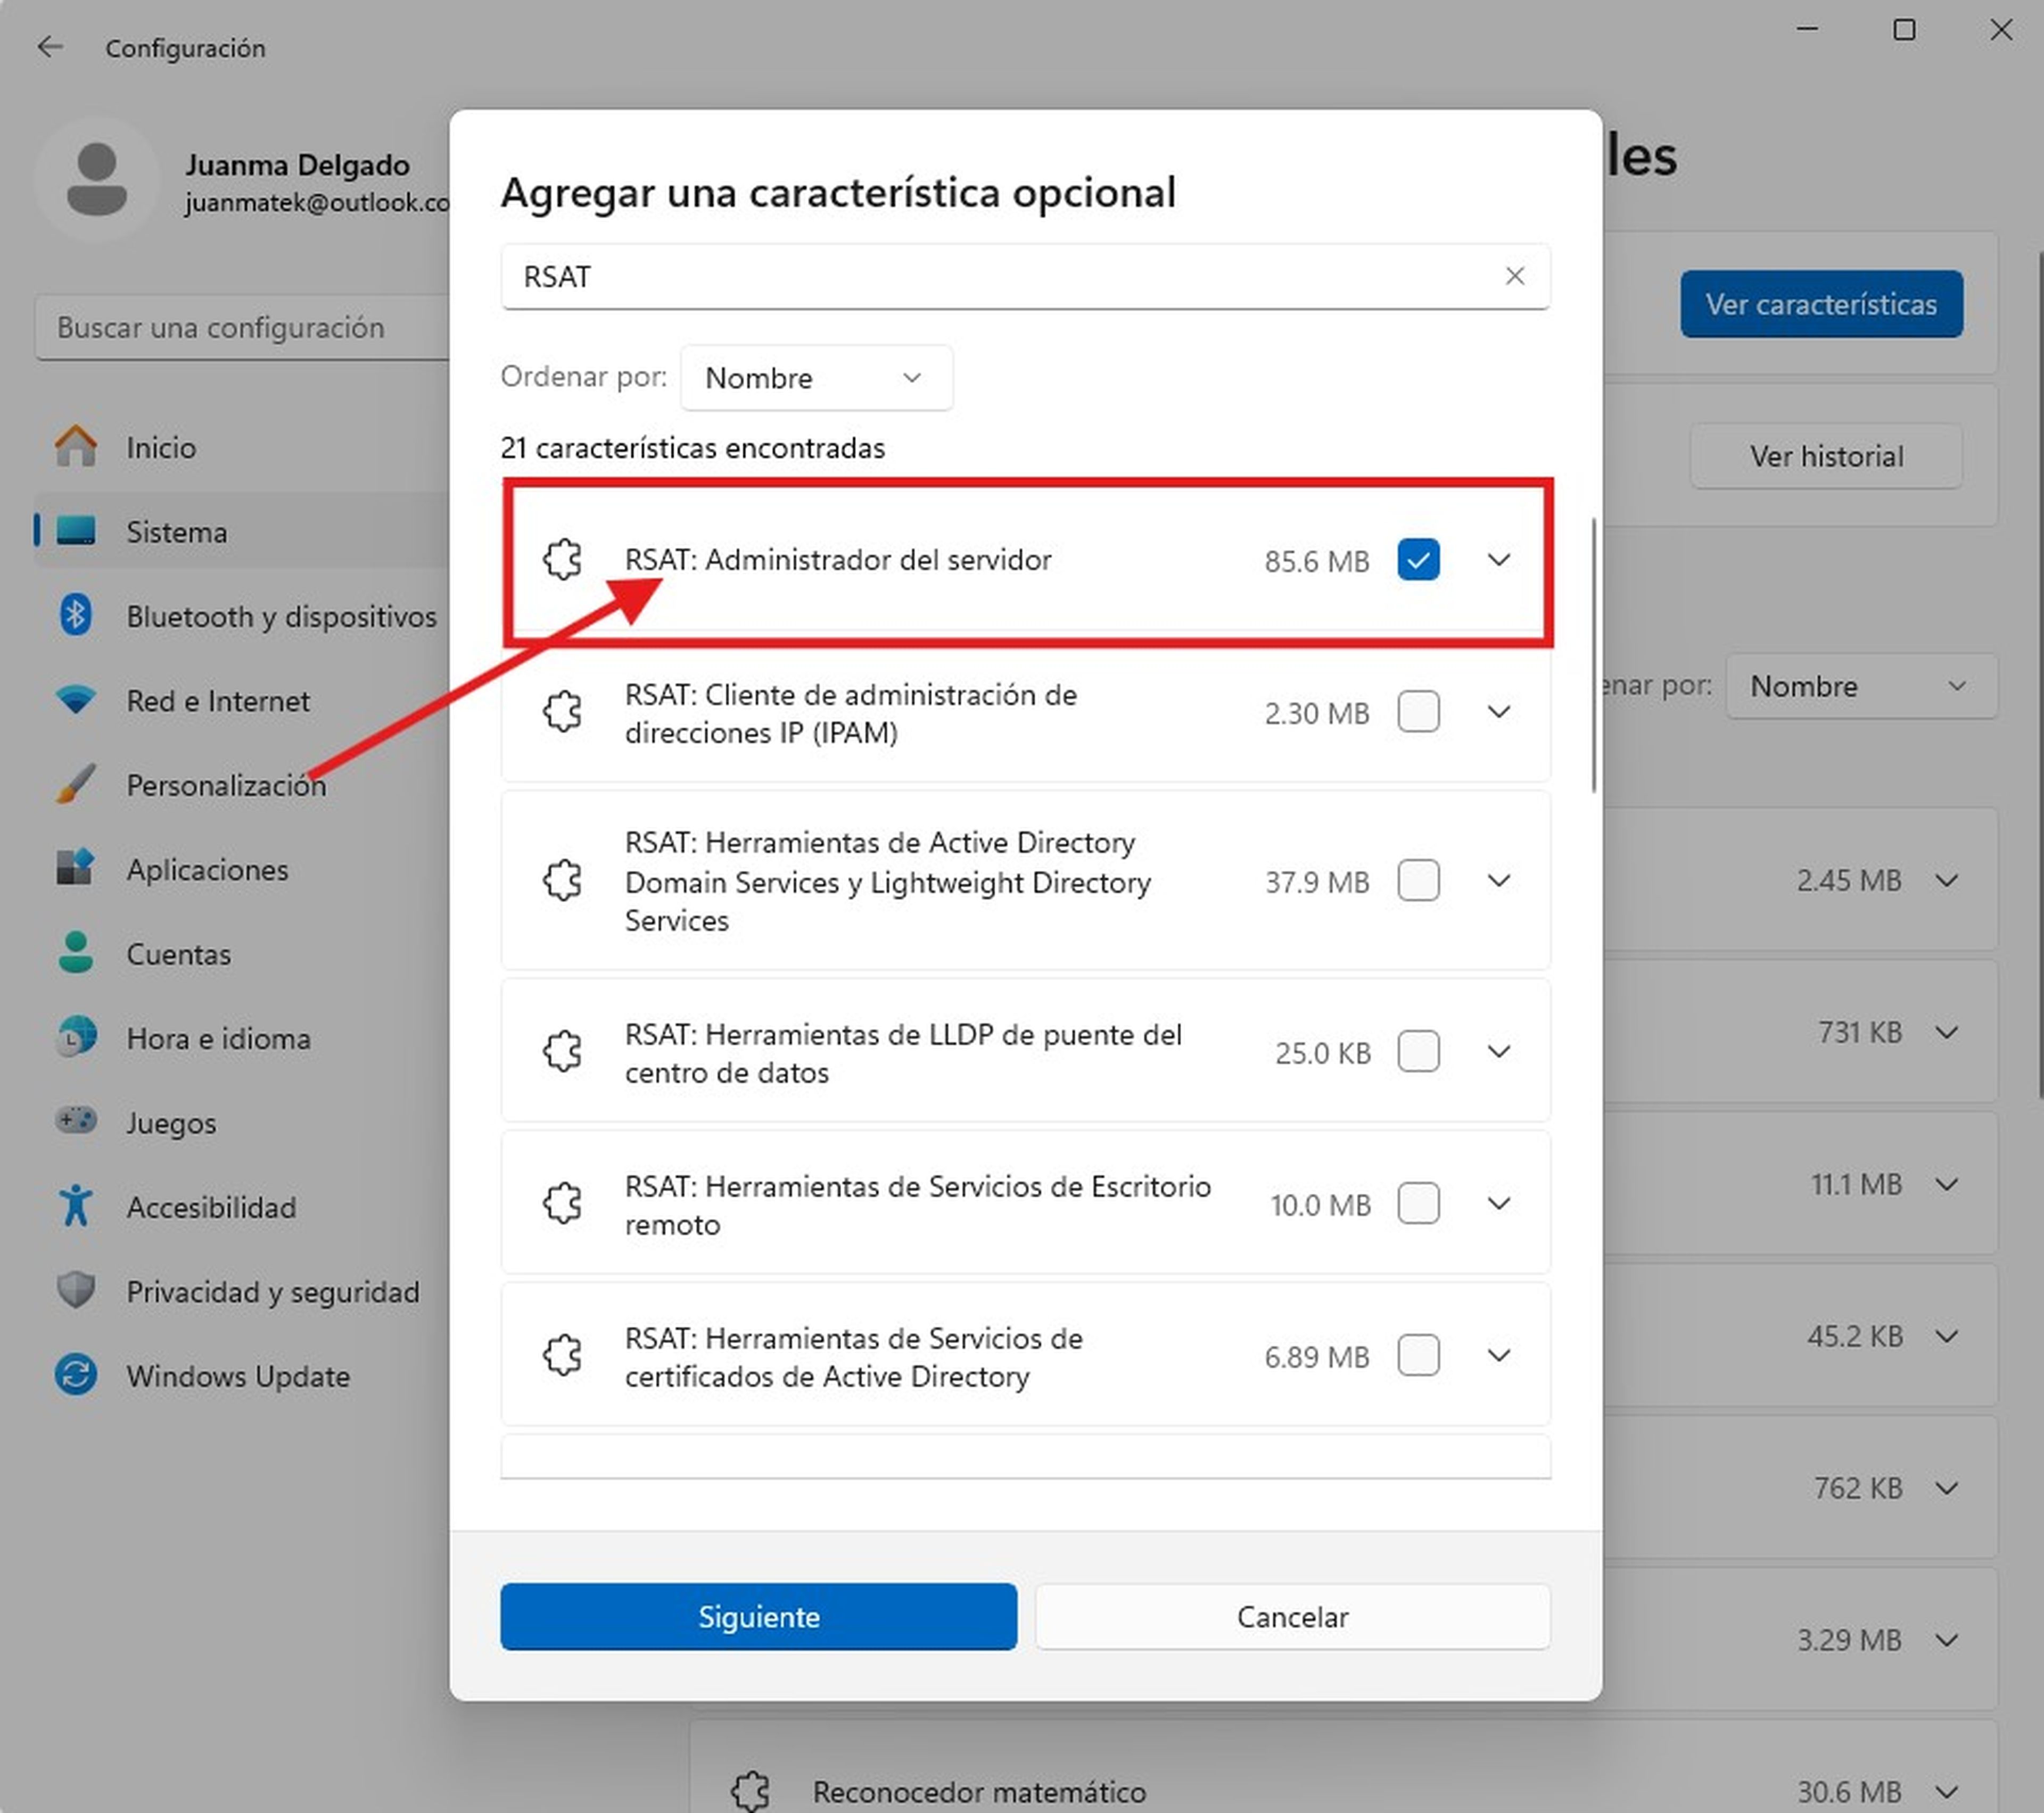2044x1813 pixels.
Task: Click the Siguiente button
Action: tap(758, 1616)
